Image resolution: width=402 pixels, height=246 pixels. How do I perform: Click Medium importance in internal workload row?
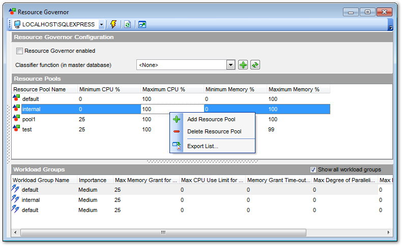click(88, 200)
